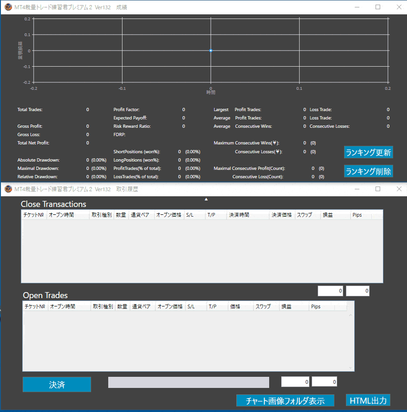This screenshot has width=407, height=412.
Task: Minimize the 成績 results window
Action: (x=357, y=7)
